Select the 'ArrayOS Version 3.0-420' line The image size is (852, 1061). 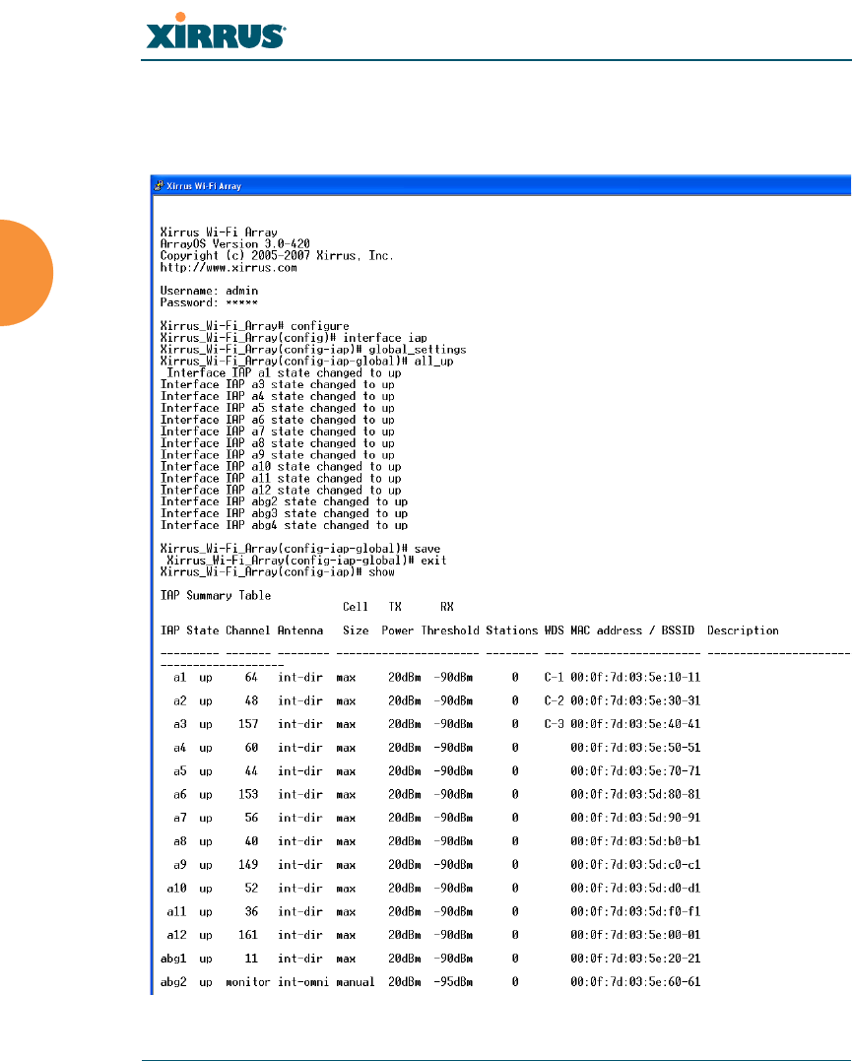point(234,243)
